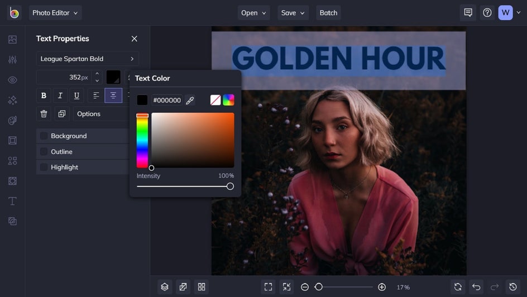Click the rainbow color palette swatch
Image resolution: width=527 pixels, height=297 pixels.
(x=228, y=100)
